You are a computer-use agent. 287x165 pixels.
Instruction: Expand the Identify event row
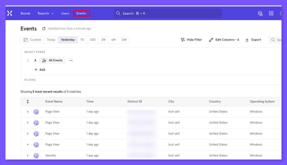point(28,155)
